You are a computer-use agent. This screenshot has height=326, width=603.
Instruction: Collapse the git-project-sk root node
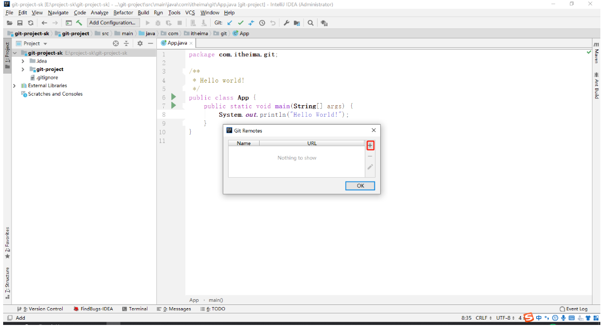[x=15, y=53]
